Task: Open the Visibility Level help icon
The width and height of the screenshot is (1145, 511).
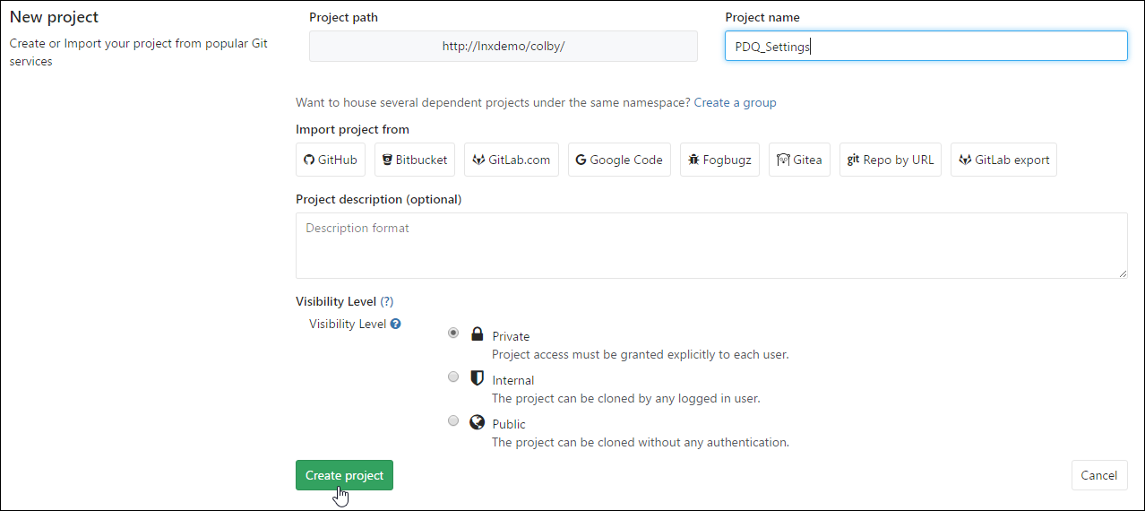Action: click(x=395, y=324)
